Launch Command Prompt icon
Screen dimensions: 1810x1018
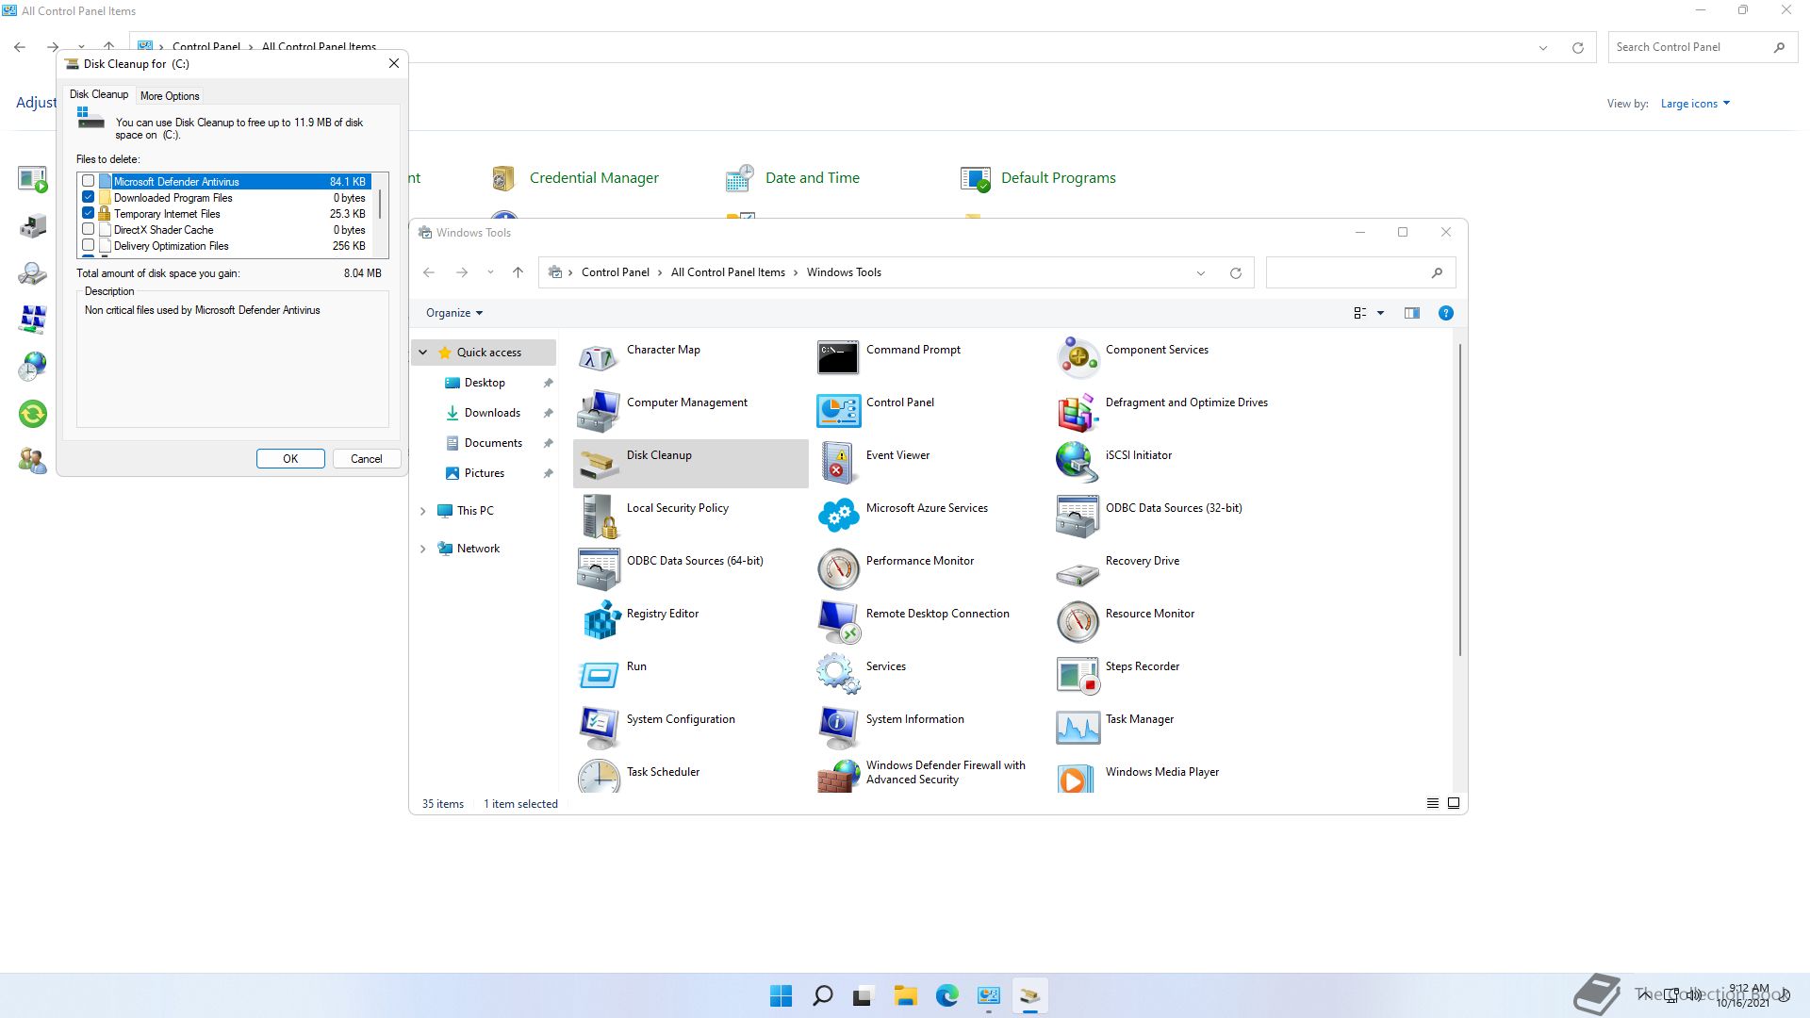click(x=838, y=358)
